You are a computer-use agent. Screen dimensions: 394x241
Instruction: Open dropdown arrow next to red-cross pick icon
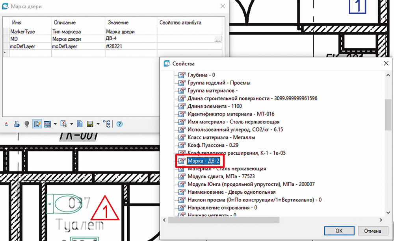[x=72, y=124]
